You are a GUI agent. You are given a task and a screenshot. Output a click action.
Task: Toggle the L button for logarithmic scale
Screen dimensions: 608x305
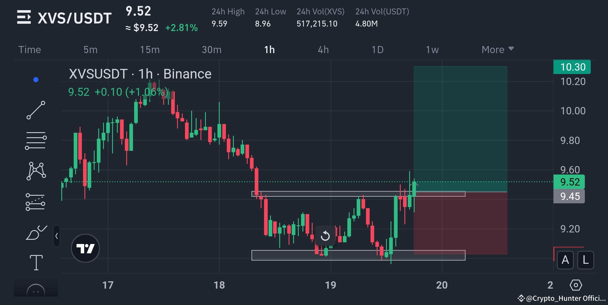(585, 260)
